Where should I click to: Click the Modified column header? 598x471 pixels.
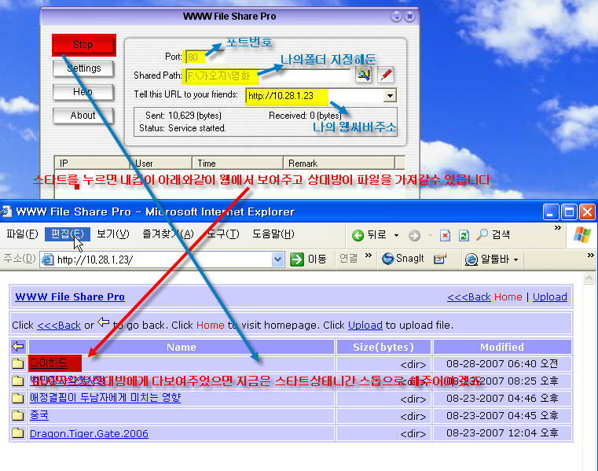502,347
